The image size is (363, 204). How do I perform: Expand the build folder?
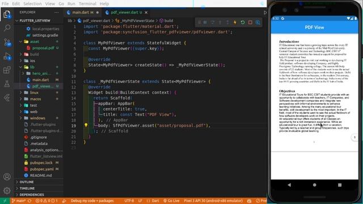(x=20, y=54)
